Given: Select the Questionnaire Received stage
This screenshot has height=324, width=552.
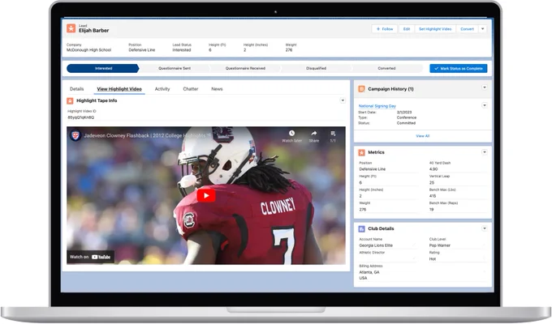Looking at the screenshot, I should (x=245, y=69).
